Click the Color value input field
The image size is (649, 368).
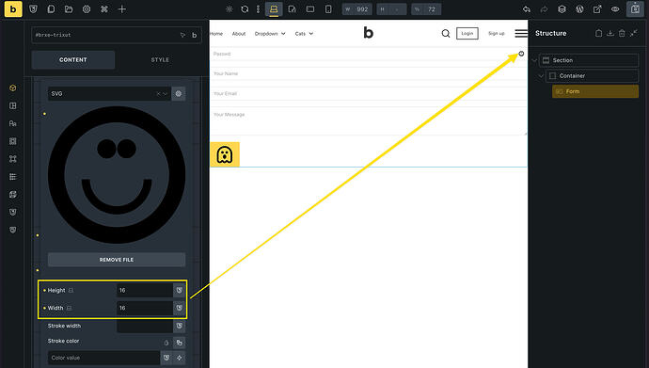[103, 358]
